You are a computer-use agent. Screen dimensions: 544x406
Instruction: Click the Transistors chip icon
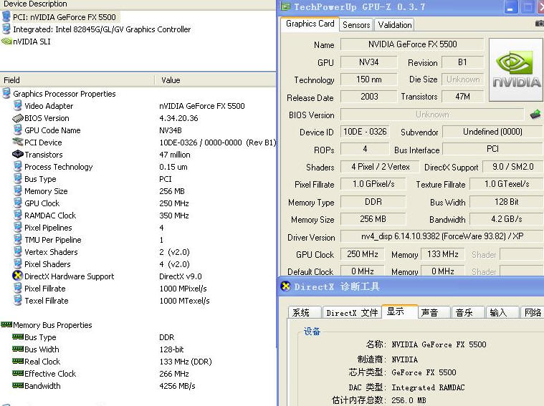pyautogui.click(x=18, y=154)
